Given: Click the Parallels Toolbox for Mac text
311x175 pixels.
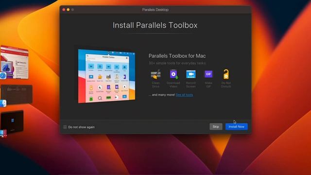Looking at the screenshot, I should [177, 56].
